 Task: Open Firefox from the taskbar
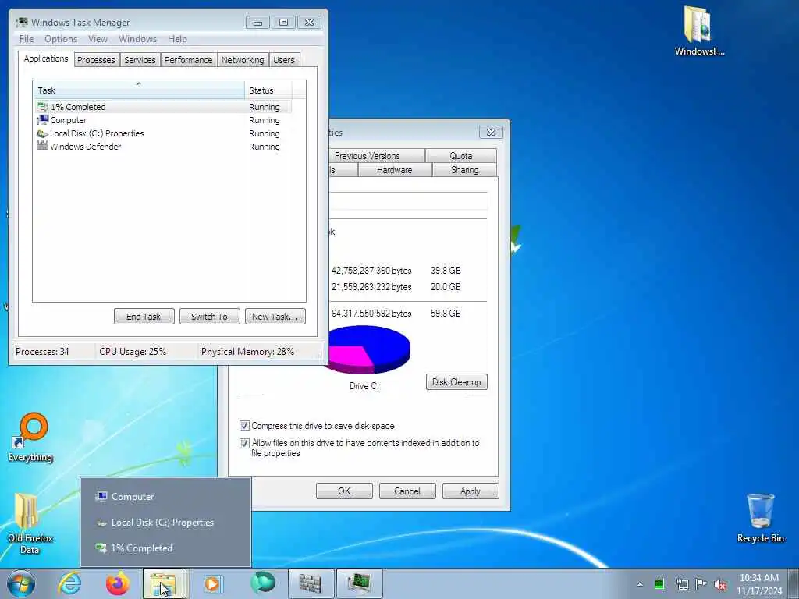(x=117, y=583)
